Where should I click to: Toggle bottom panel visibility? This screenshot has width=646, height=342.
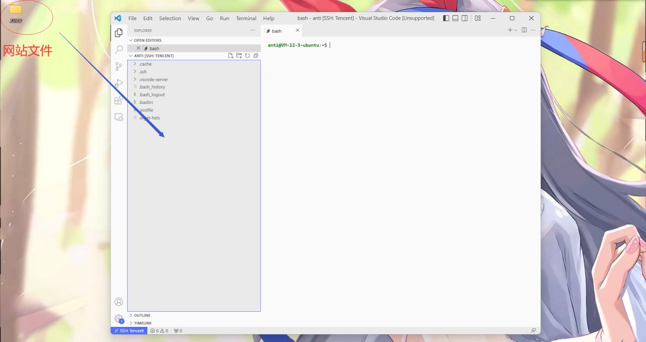[x=455, y=18]
